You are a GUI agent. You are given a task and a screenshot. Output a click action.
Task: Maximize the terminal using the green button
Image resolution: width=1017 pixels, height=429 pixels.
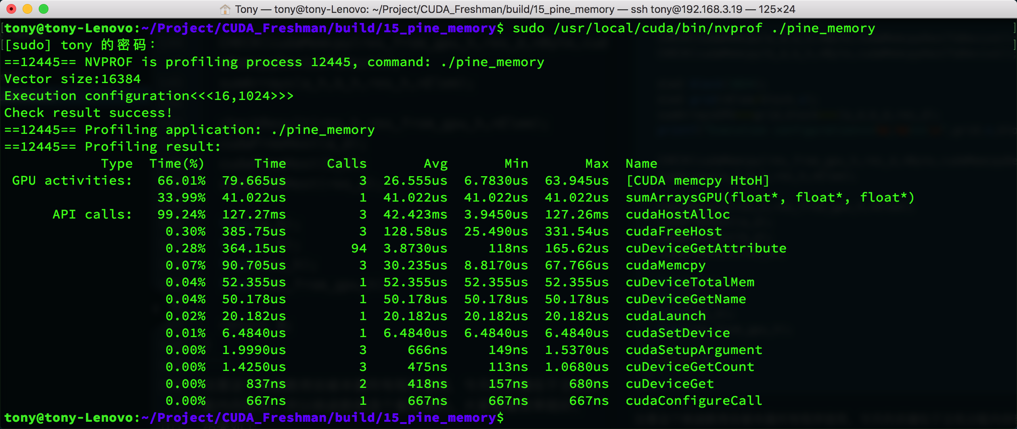tap(44, 9)
